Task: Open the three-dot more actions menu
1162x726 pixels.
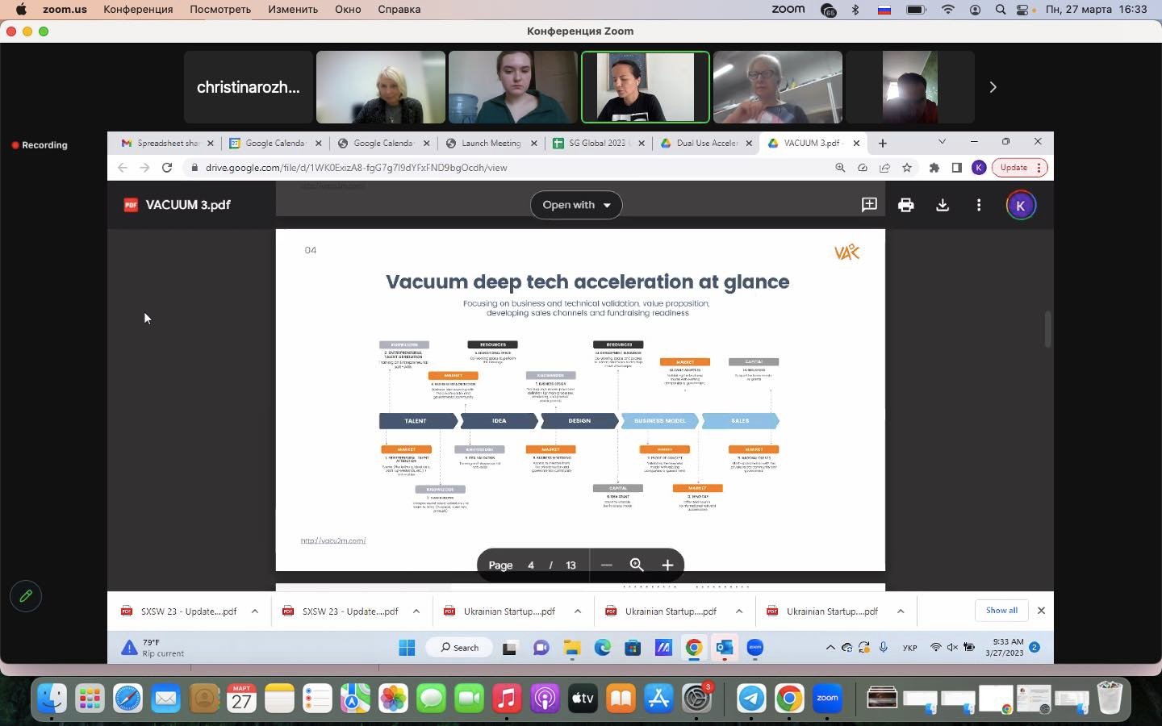Action: [x=979, y=205]
